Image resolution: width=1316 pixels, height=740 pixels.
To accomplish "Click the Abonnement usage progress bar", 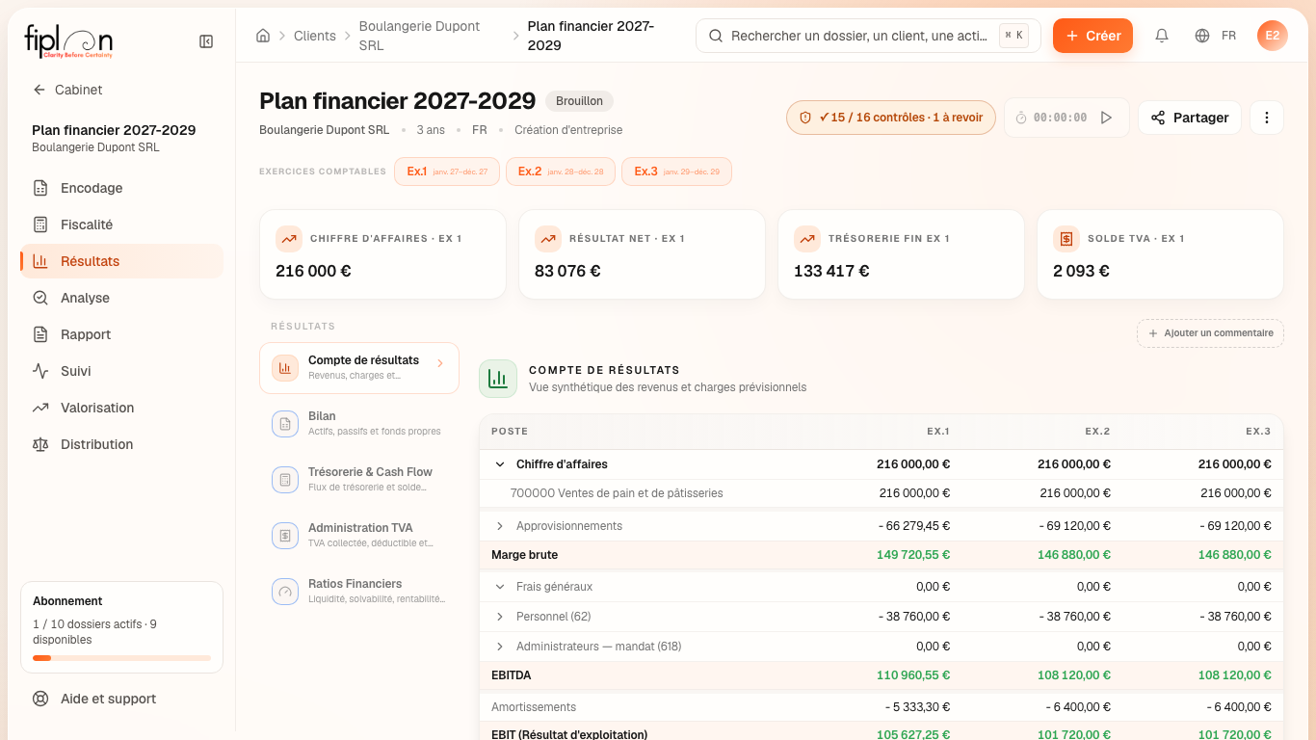I will point(121,658).
